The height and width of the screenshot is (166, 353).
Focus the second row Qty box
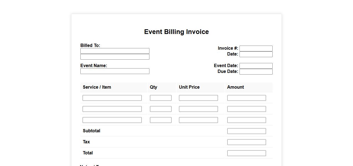160,109
